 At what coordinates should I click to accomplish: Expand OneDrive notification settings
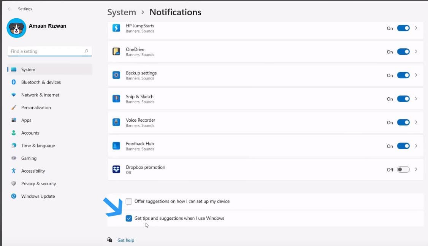[417, 51]
